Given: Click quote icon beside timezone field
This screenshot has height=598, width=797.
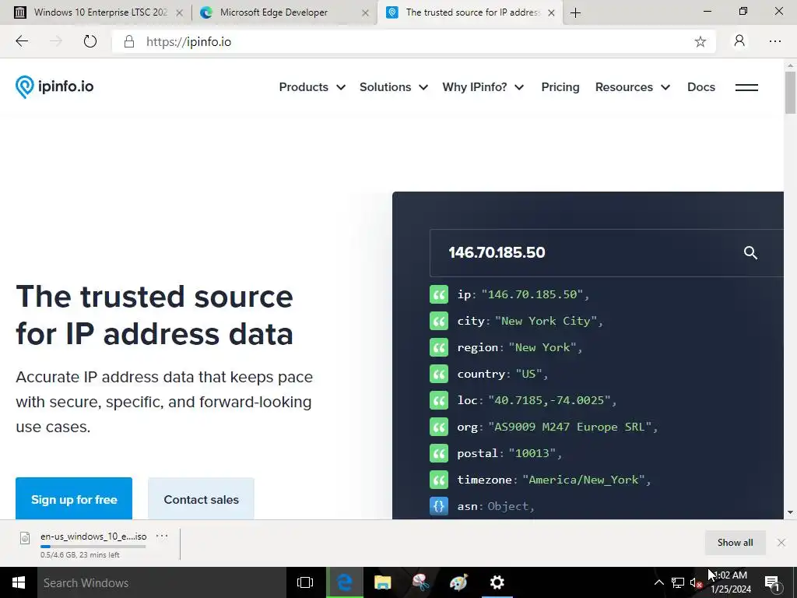Looking at the screenshot, I should click(x=439, y=480).
